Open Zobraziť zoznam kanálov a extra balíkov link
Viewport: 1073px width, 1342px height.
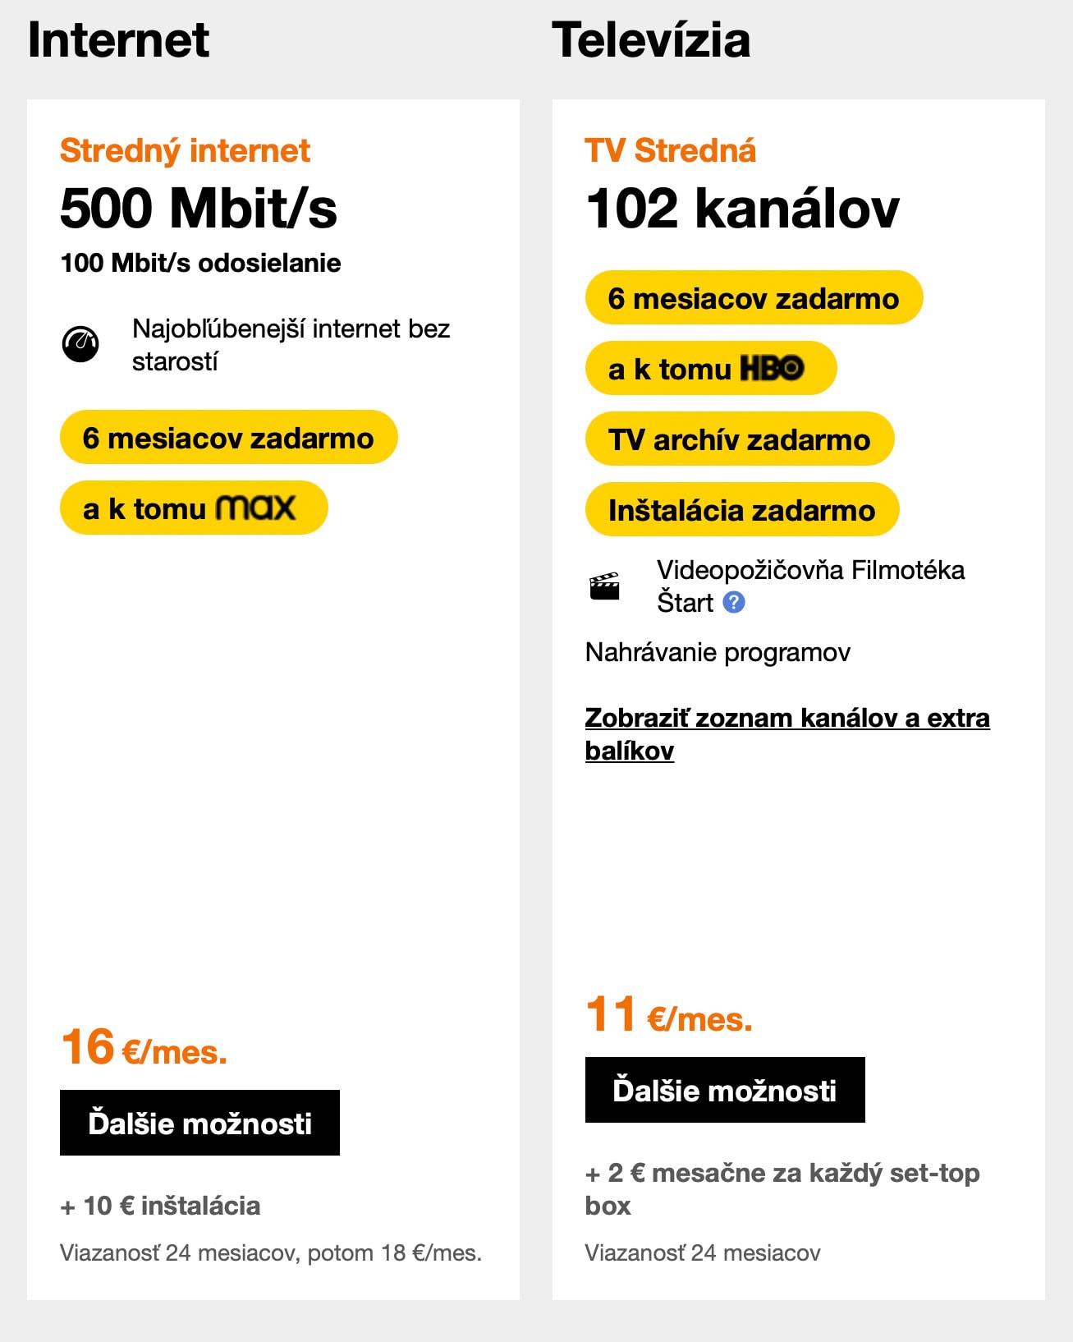(787, 733)
